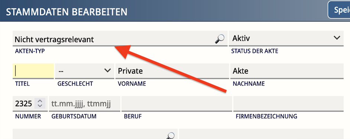Click the Firmenbezeichnung input field

click(x=288, y=104)
